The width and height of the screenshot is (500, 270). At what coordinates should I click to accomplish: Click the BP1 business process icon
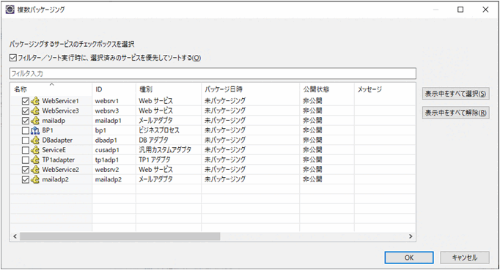point(35,130)
